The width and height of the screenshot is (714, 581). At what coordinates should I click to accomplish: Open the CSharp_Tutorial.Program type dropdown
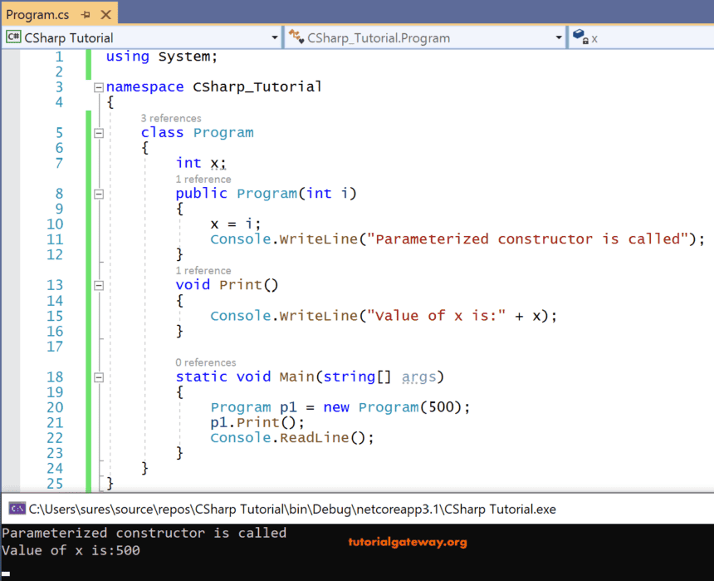559,37
